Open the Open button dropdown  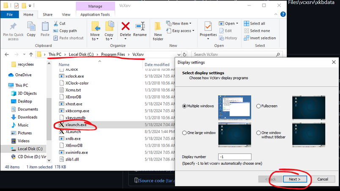pos(237,23)
